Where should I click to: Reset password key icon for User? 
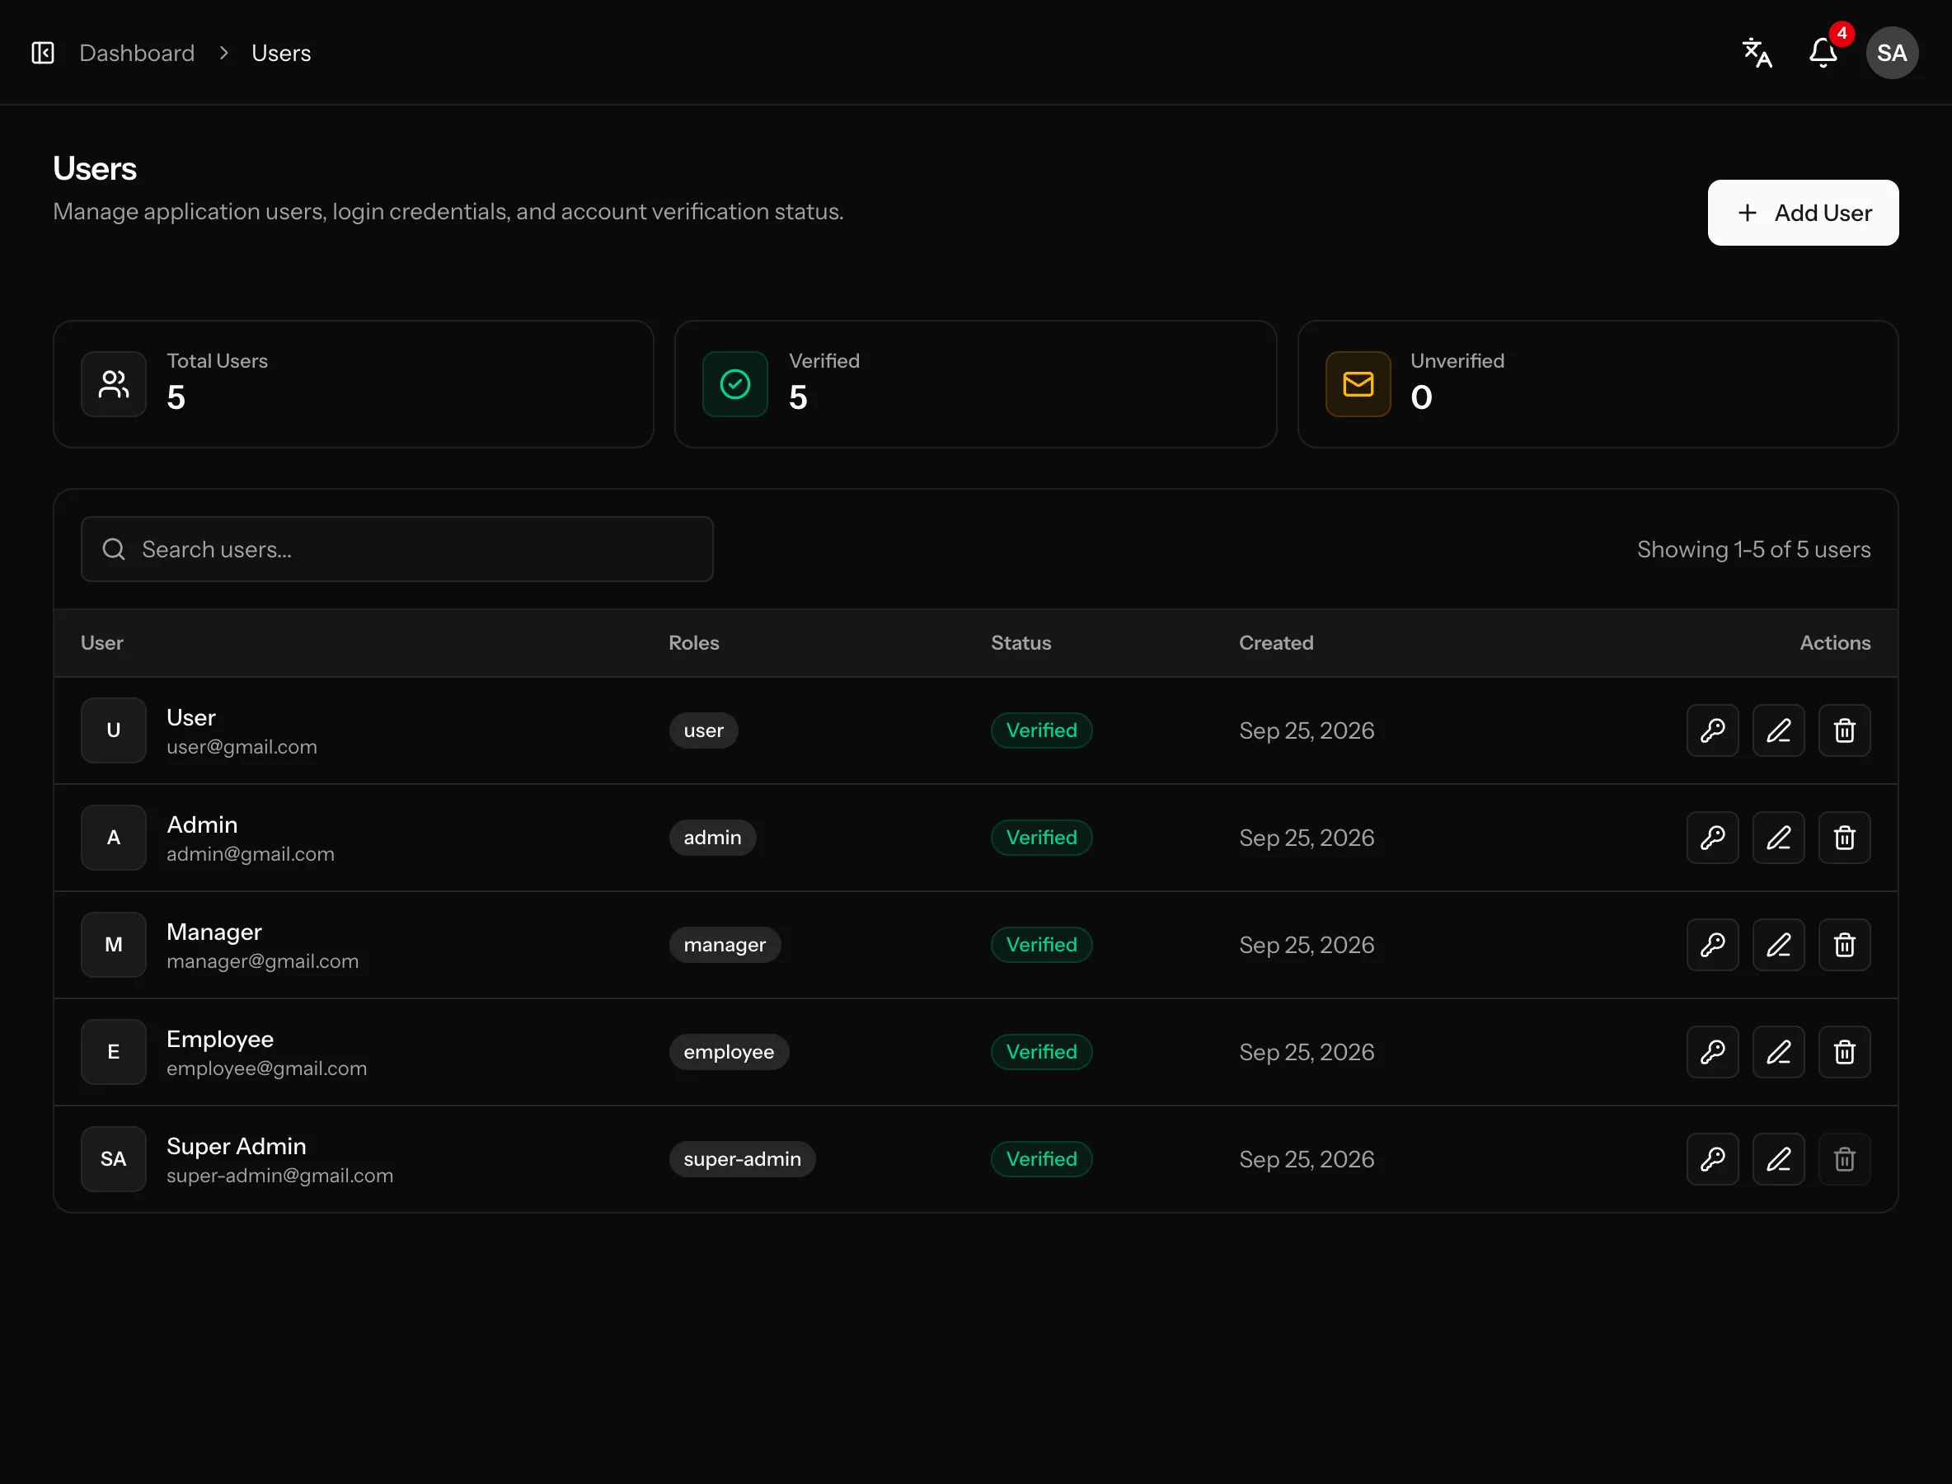[x=1713, y=730]
